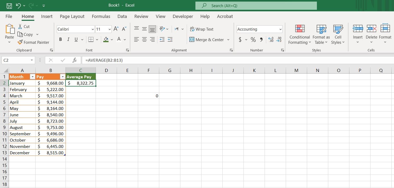394x188 pixels.
Task: Open the Formulas ribbon tab
Action: [x=101, y=16]
